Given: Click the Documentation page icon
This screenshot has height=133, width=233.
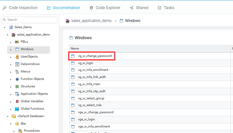Looking at the screenshot, I should click(x=49, y=8).
